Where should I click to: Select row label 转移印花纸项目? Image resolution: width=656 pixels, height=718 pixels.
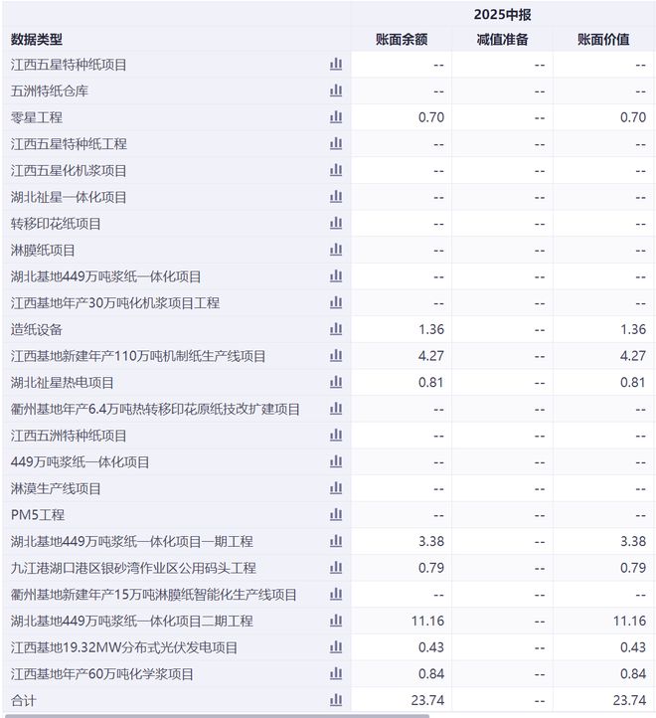point(56,224)
